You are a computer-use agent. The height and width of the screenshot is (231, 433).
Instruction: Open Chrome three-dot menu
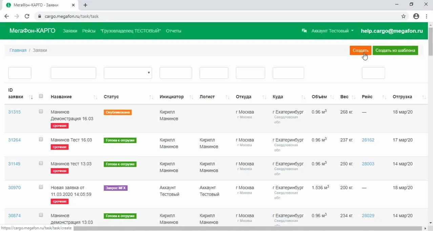426,16
